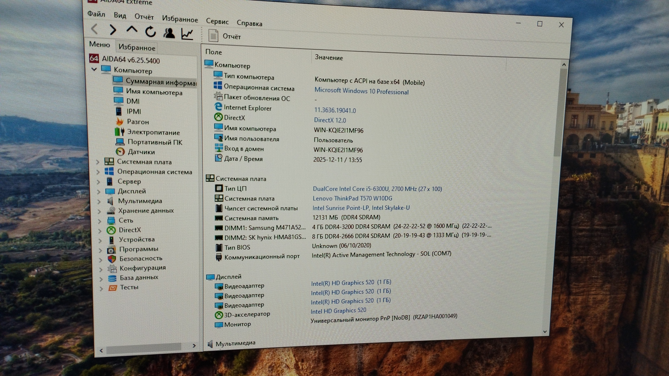
Task: Click the Forward navigation arrow
Action: (113, 30)
